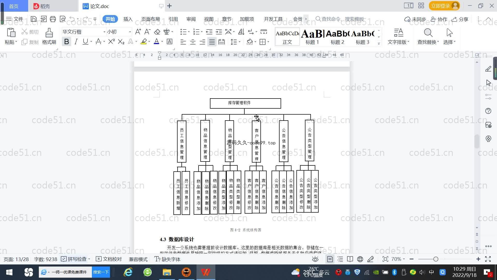The width and height of the screenshot is (497, 280).
Task: Click the Find and Replace (查找替换) magnifier icon
Action: click(x=428, y=33)
